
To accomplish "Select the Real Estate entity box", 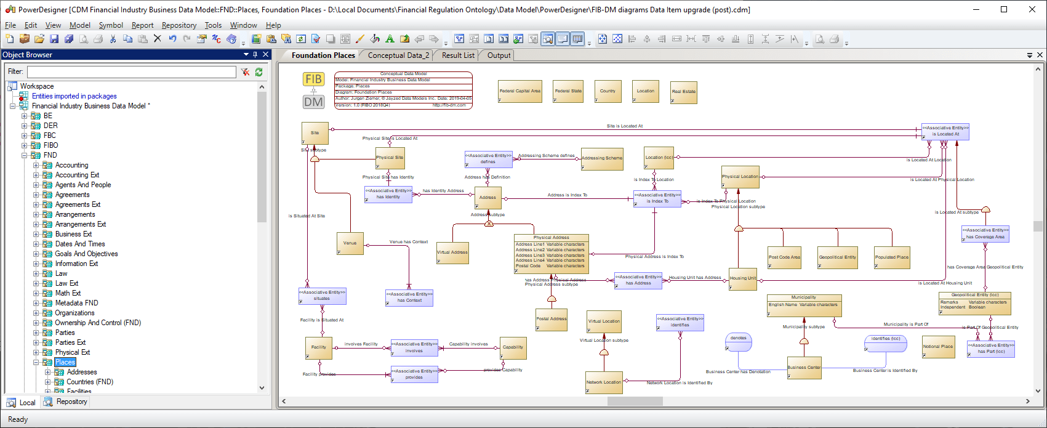I will 684,92.
